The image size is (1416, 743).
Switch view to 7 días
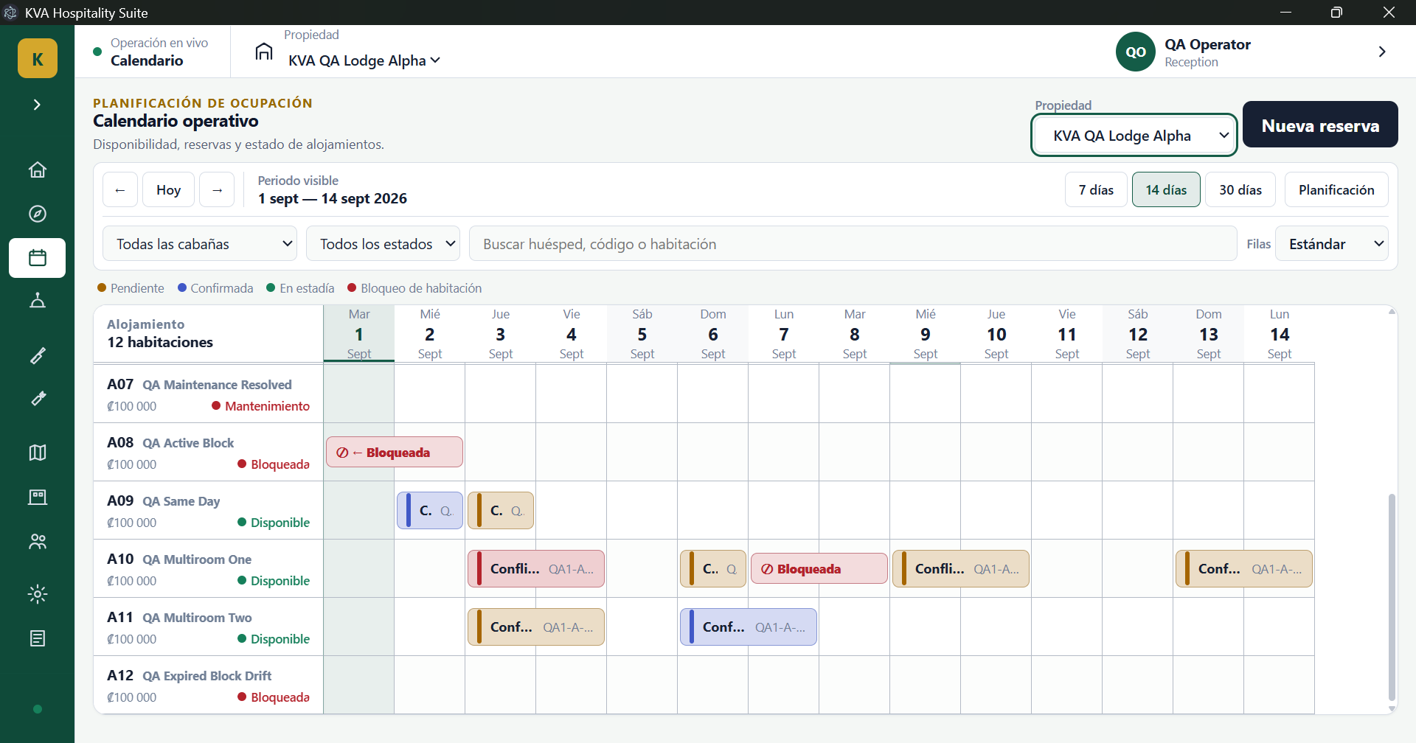point(1096,189)
